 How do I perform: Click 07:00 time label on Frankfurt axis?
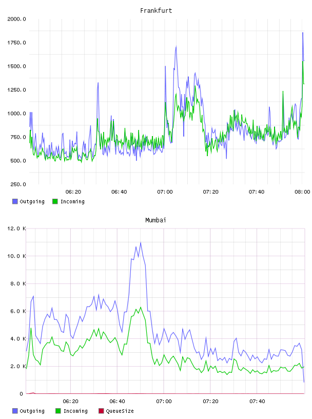pyautogui.click(x=165, y=192)
